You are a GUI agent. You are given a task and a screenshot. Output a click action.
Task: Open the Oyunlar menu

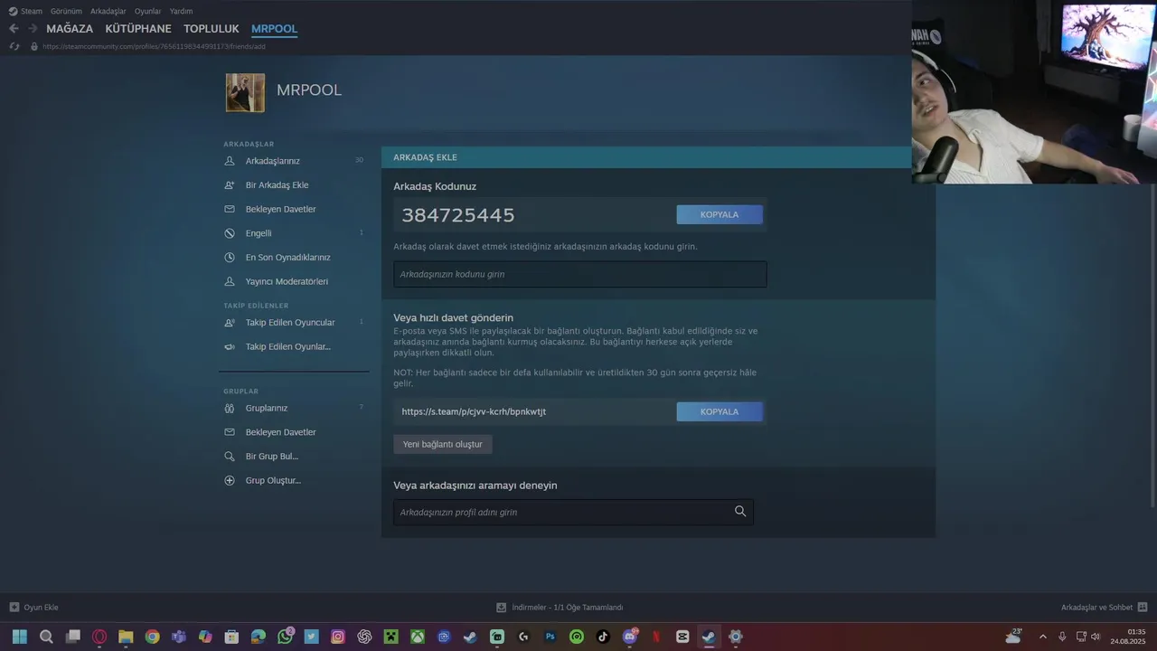[x=147, y=11]
